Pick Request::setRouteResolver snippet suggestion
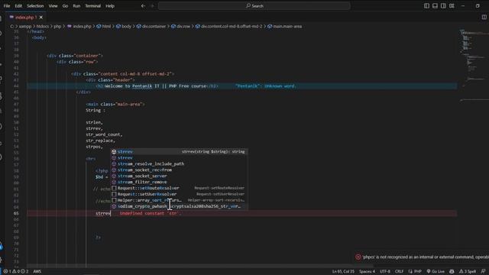 180,188
